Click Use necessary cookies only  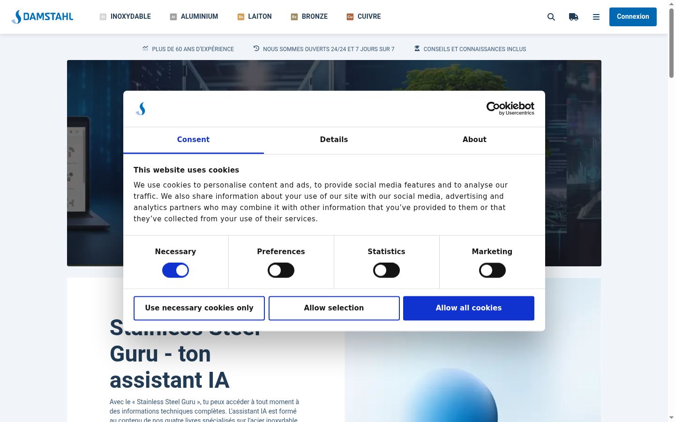pos(199,308)
